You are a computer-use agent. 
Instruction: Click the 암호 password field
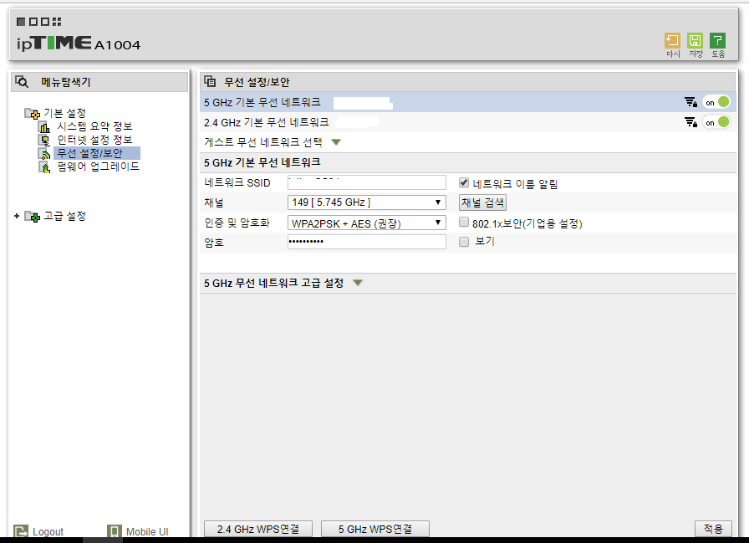(366, 242)
